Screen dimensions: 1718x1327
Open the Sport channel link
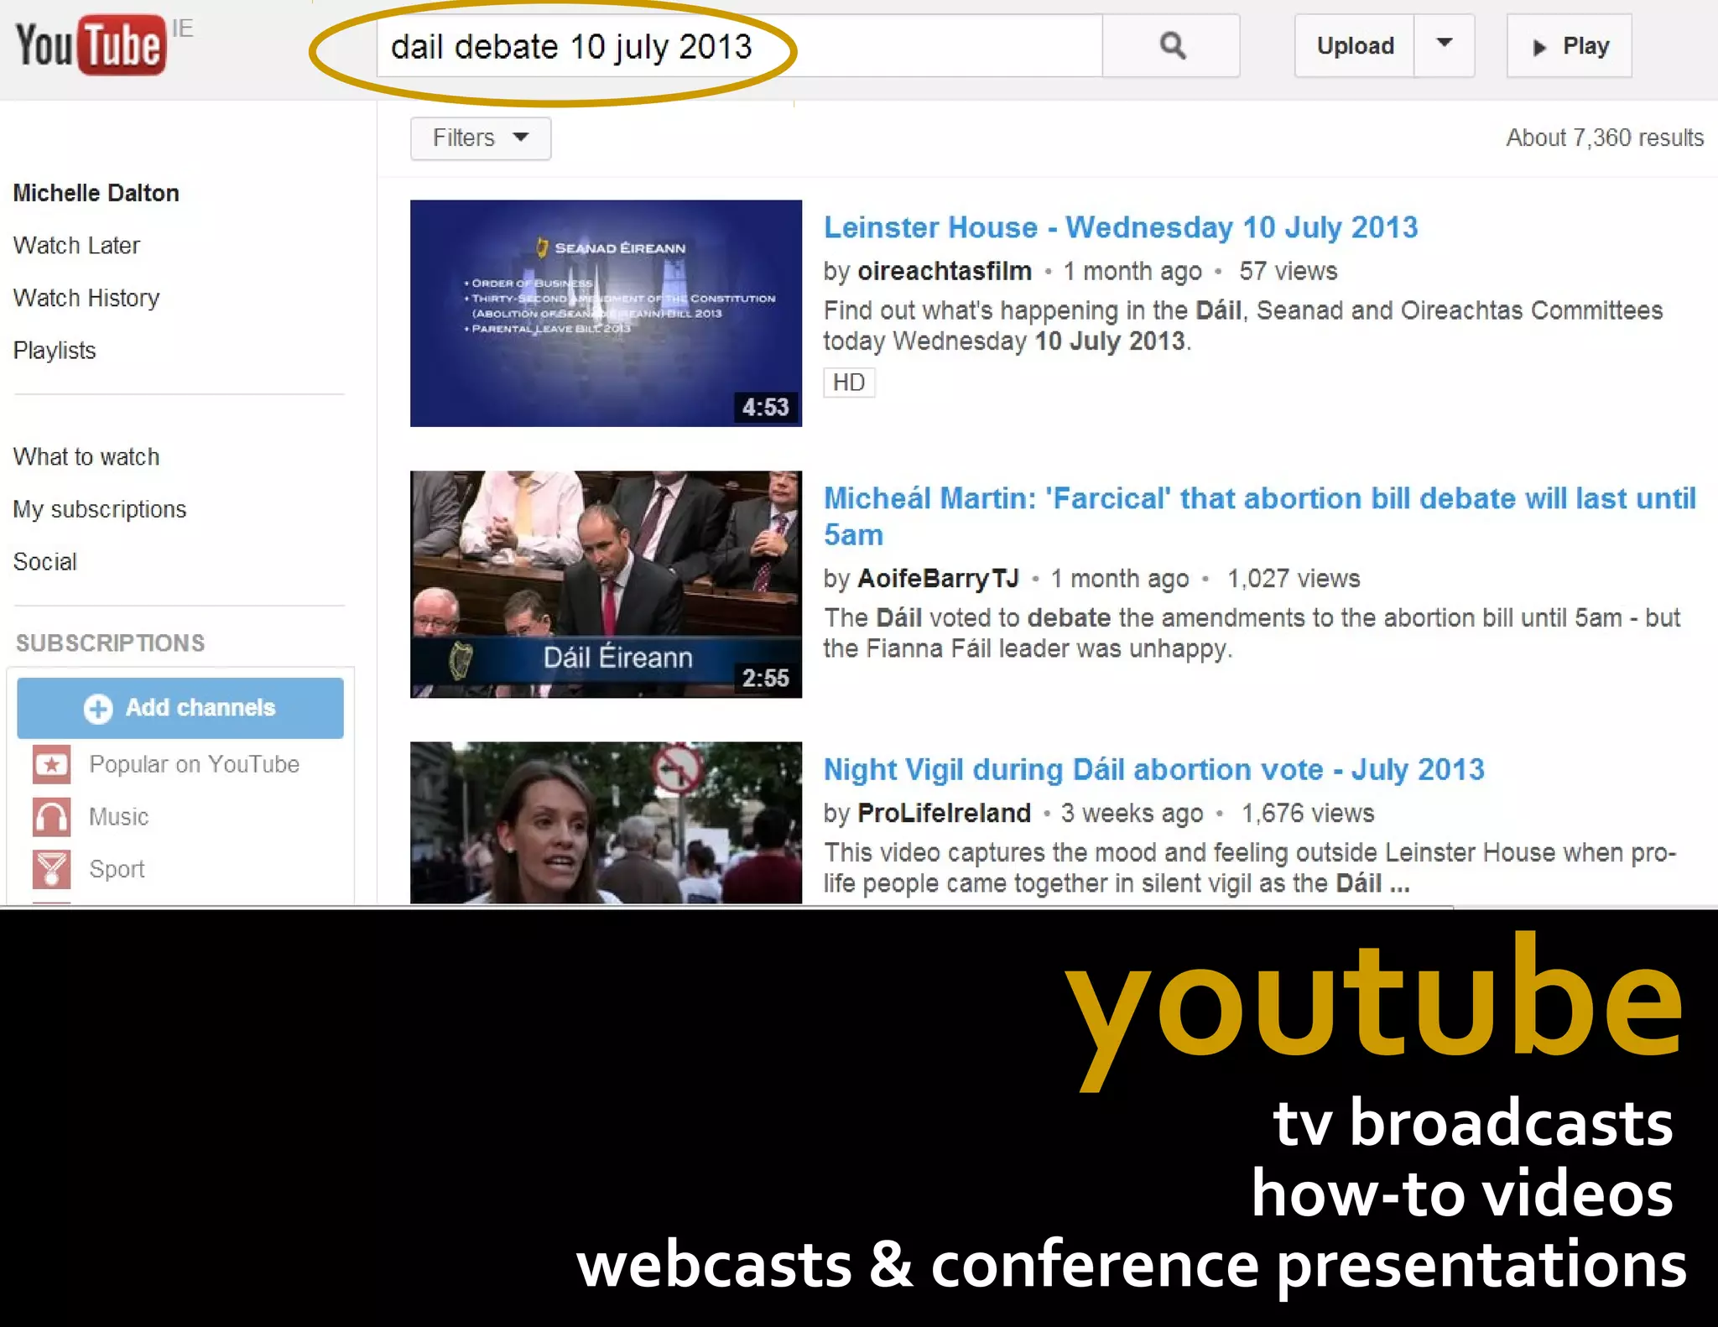click(x=117, y=869)
